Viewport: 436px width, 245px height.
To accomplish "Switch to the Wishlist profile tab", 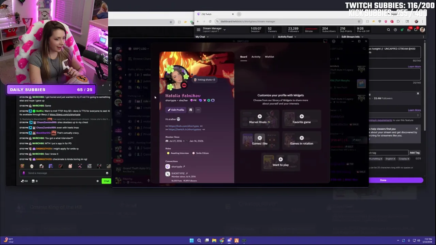I will [x=269, y=57].
